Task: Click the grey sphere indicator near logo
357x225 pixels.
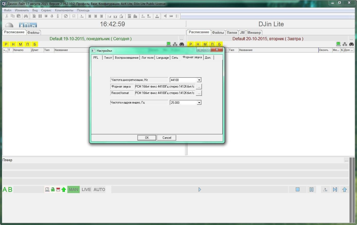Action: point(9,25)
